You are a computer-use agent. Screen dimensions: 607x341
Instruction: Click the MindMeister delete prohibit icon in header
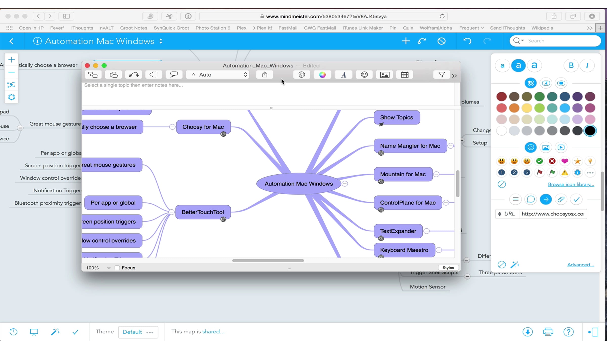click(x=442, y=41)
